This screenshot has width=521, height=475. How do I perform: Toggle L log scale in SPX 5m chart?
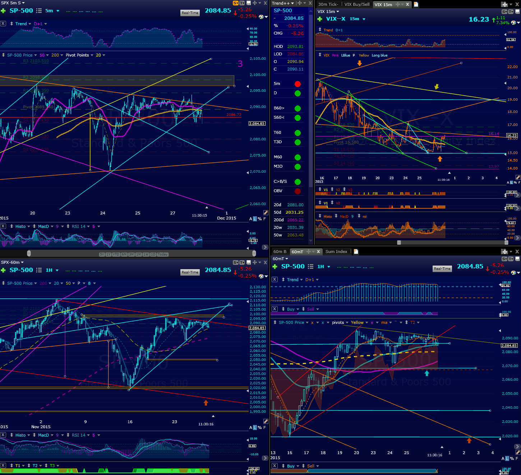click(255, 219)
